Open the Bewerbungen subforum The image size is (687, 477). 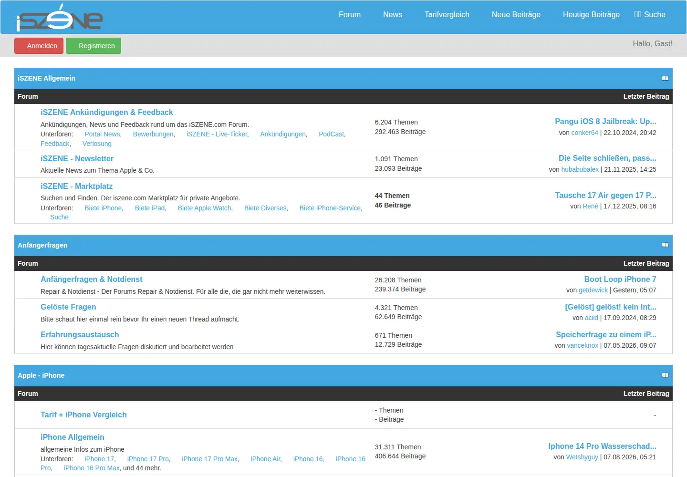[x=153, y=134]
